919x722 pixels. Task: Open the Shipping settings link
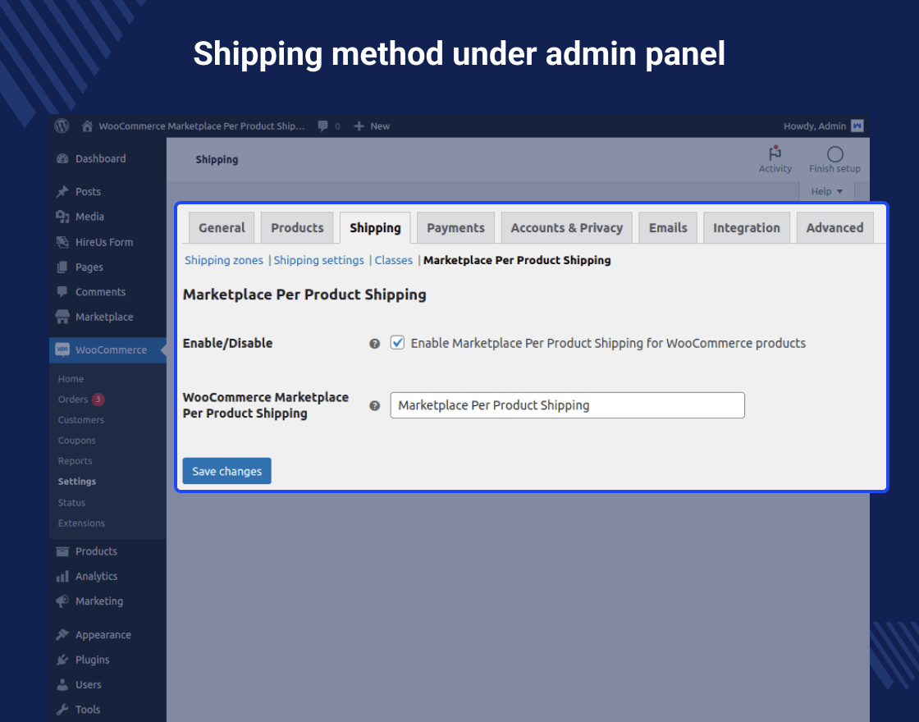(x=319, y=260)
